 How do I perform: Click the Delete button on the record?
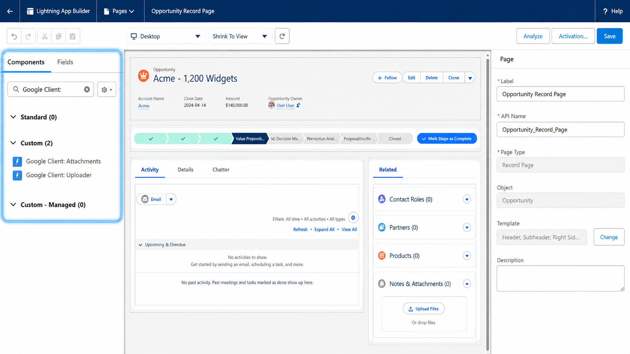432,78
